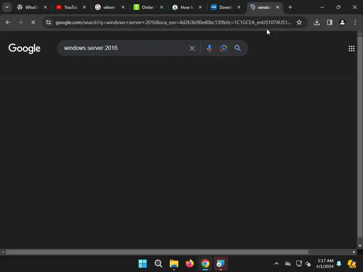Click the horizontal scrollbar thumb
The width and height of the screenshot is (363, 272).
157,252
